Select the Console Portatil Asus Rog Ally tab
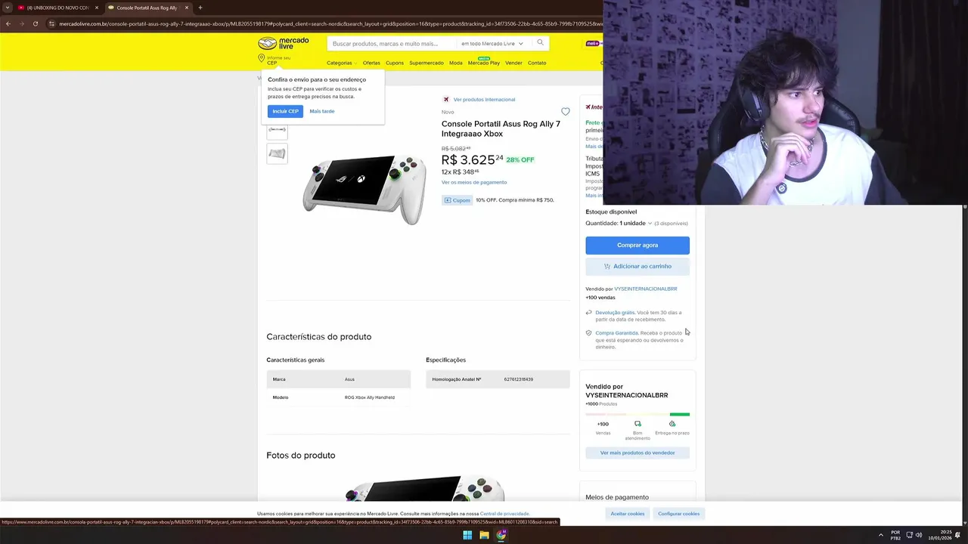This screenshot has width=968, height=544. click(x=149, y=8)
